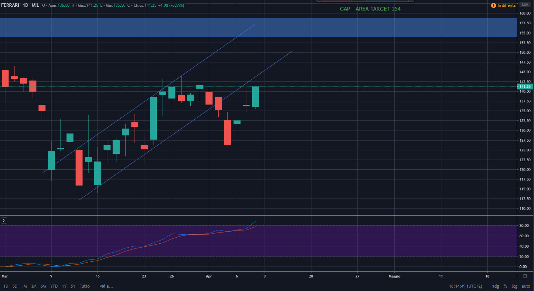Select the 1Y time range
Viewport: 534px width, 291px height.
64,286
